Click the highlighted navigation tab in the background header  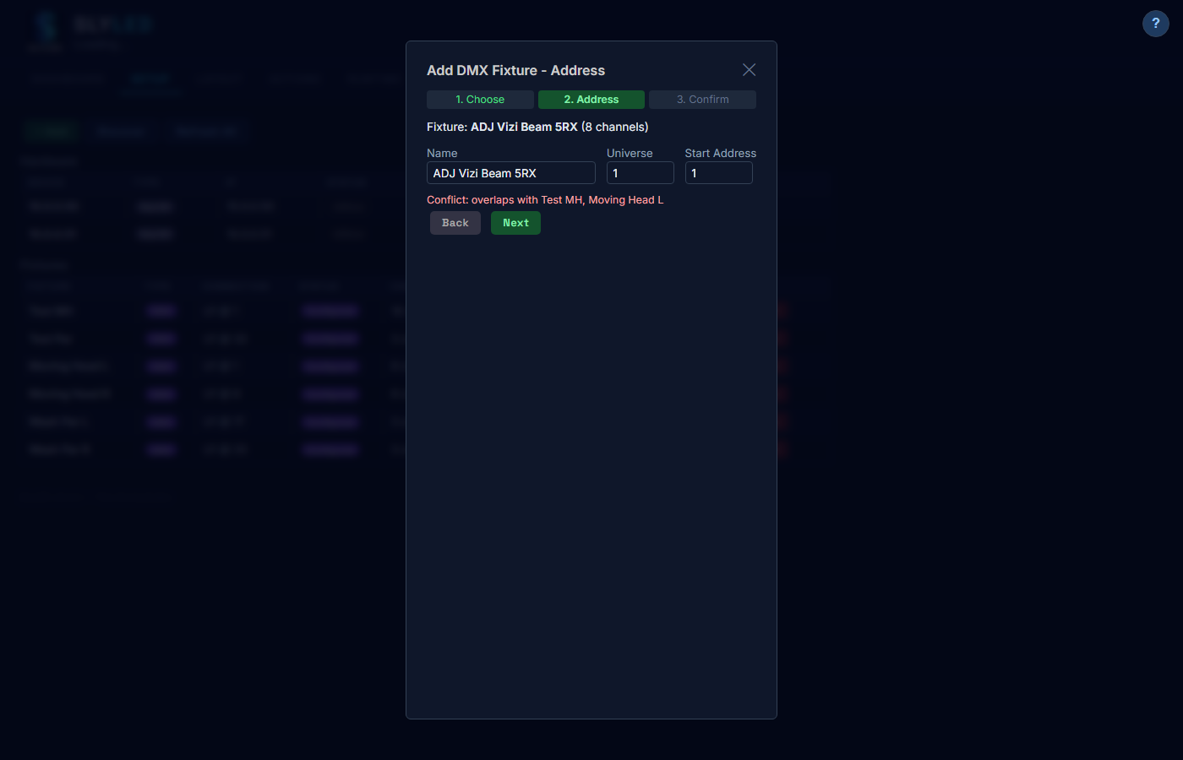[x=150, y=78]
